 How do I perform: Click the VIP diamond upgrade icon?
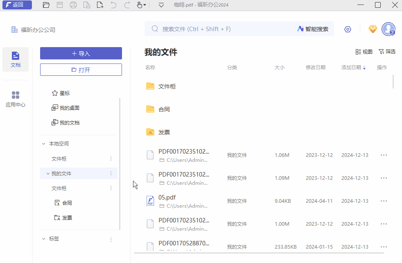click(x=373, y=29)
